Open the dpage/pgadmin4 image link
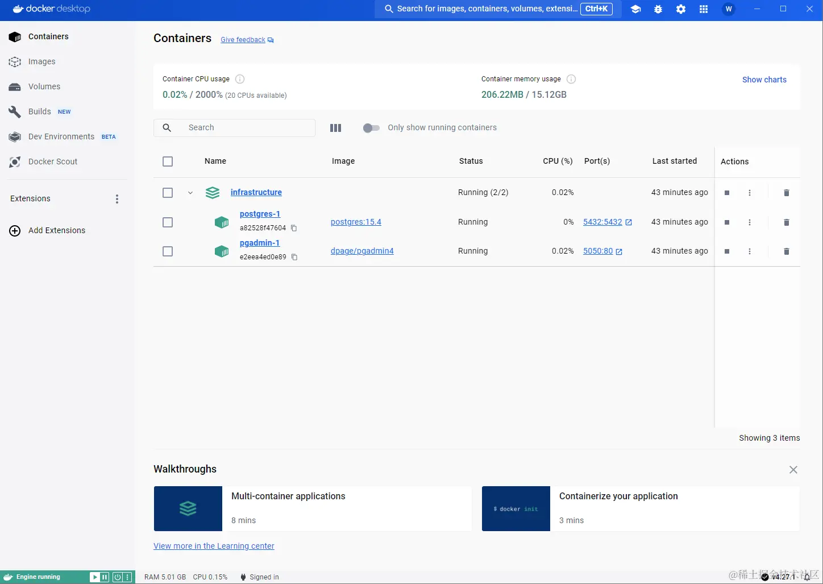This screenshot has height=584, width=823. pyautogui.click(x=362, y=251)
